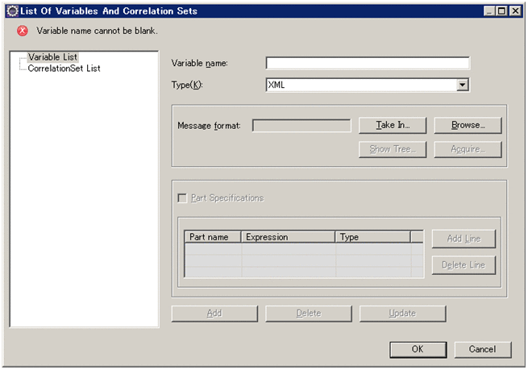The width and height of the screenshot is (528, 370).
Task: Click the Type combo box showing XML
Action: point(360,85)
